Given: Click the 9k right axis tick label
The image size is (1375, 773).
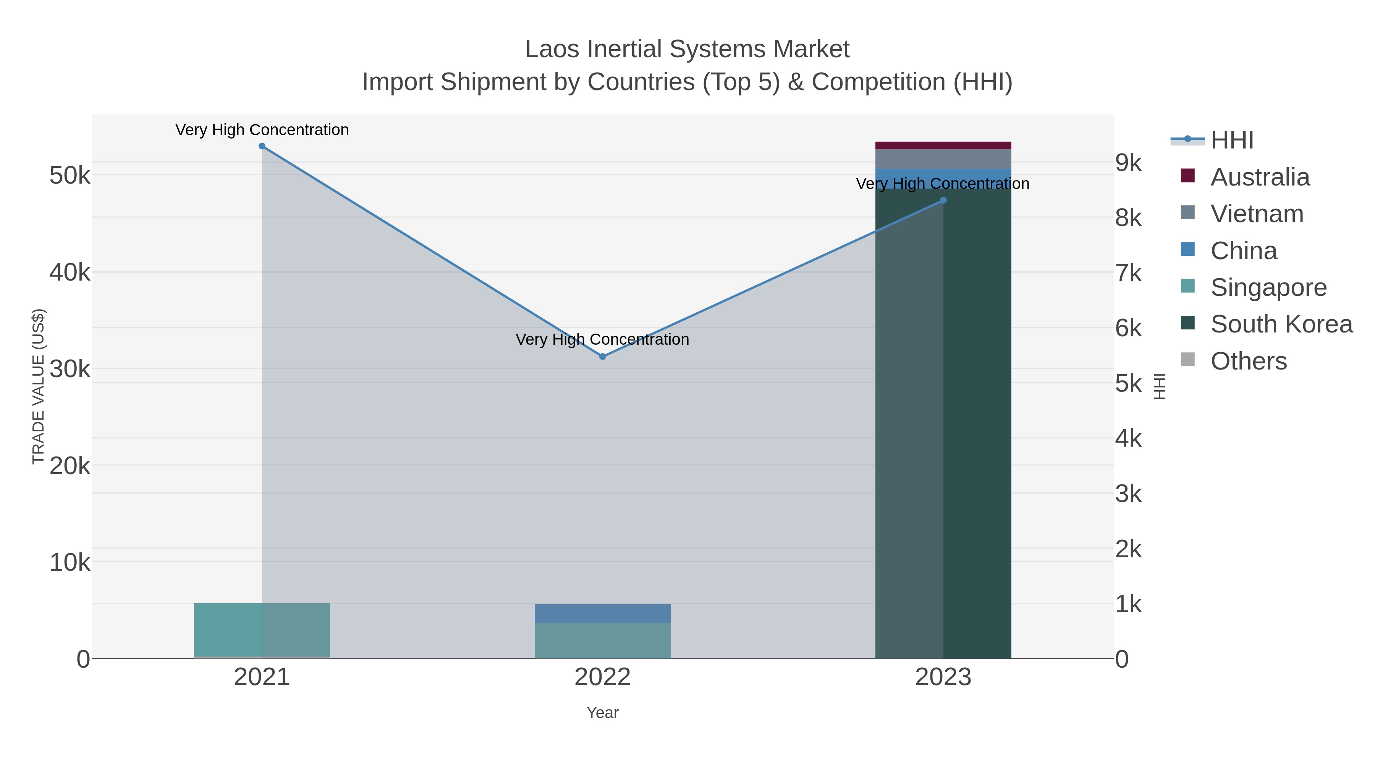Looking at the screenshot, I should click(x=1128, y=163).
